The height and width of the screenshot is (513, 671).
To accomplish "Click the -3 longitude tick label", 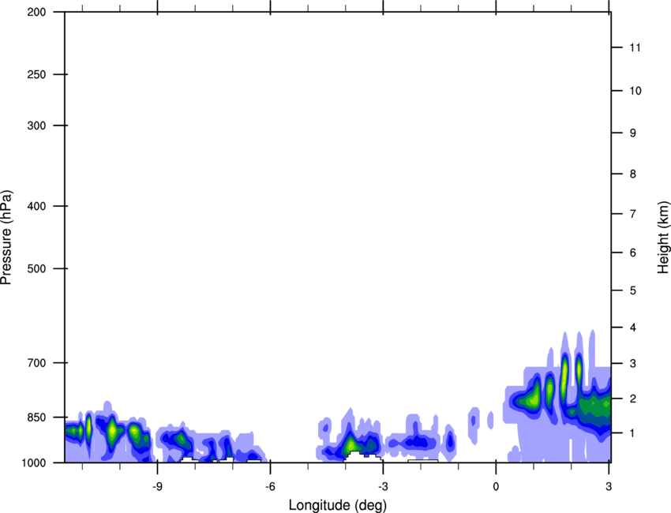I will click(383, 487).
